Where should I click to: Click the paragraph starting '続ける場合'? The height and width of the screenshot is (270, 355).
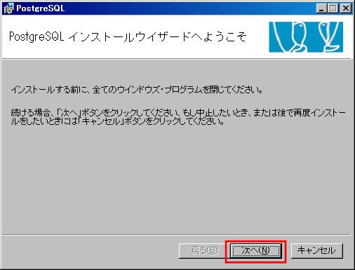pyautogui.click(x=178, y=117)
